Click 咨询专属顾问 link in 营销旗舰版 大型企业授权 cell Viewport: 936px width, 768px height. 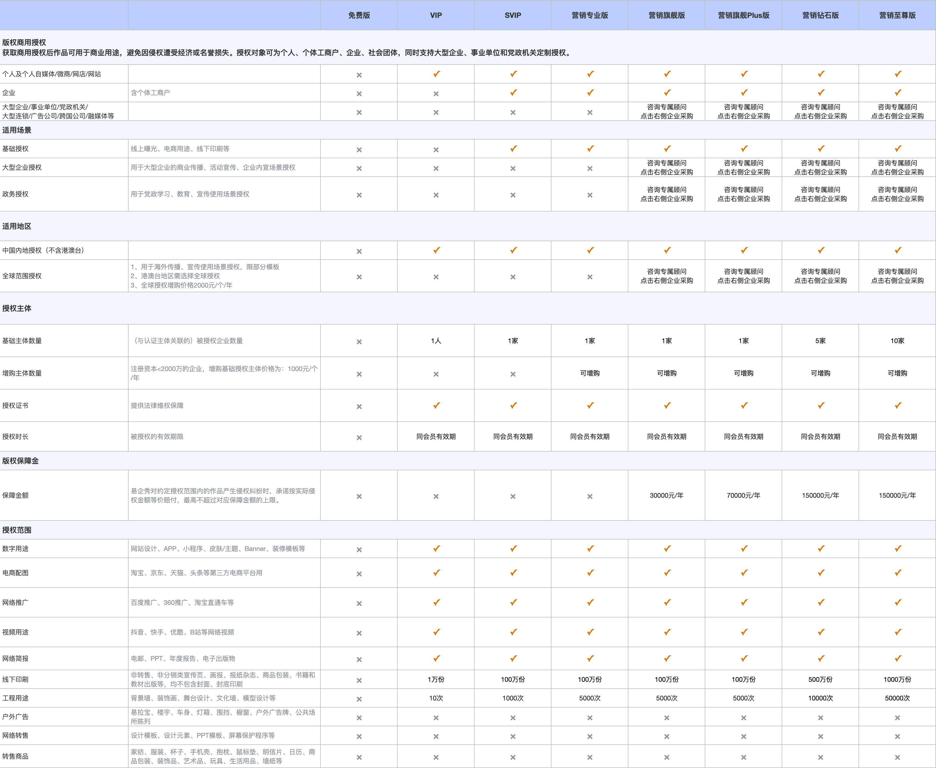click(x=667, y=163)
